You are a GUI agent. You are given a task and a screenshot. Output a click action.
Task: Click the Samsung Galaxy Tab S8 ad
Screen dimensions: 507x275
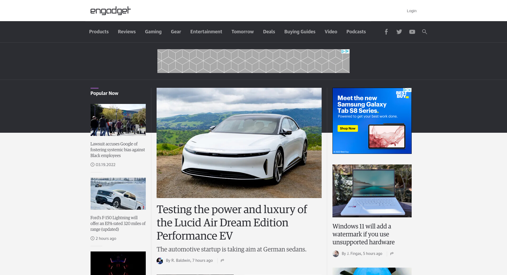(x=372, y=121)
